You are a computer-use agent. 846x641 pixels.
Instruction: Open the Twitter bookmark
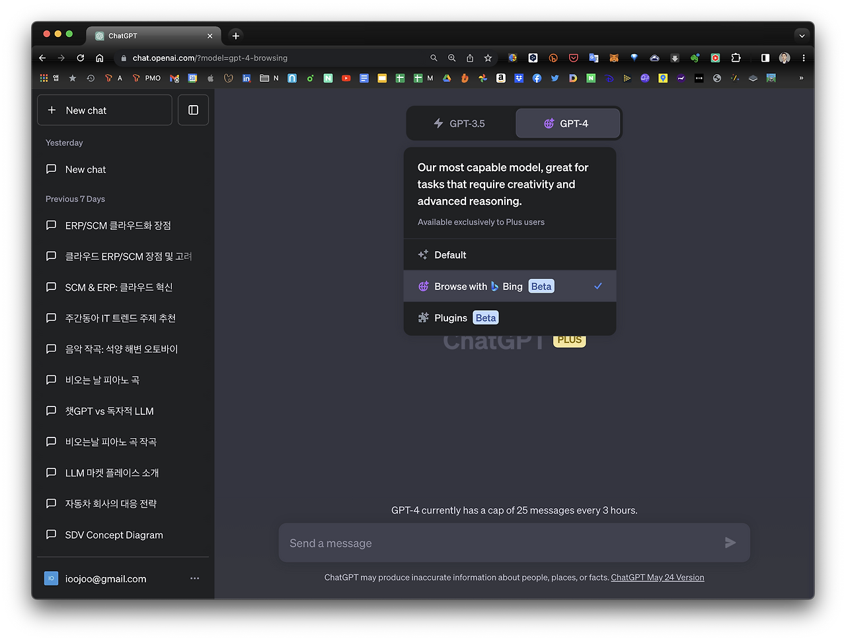click(555, 78)
